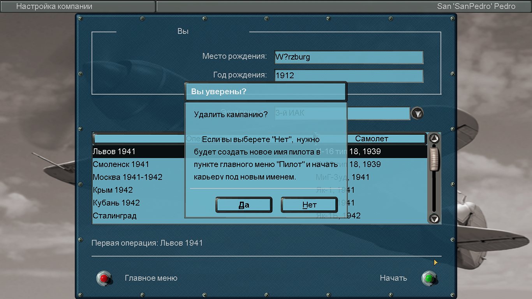
Task: Click the Место рождения input field
Action: pos(349,57)
